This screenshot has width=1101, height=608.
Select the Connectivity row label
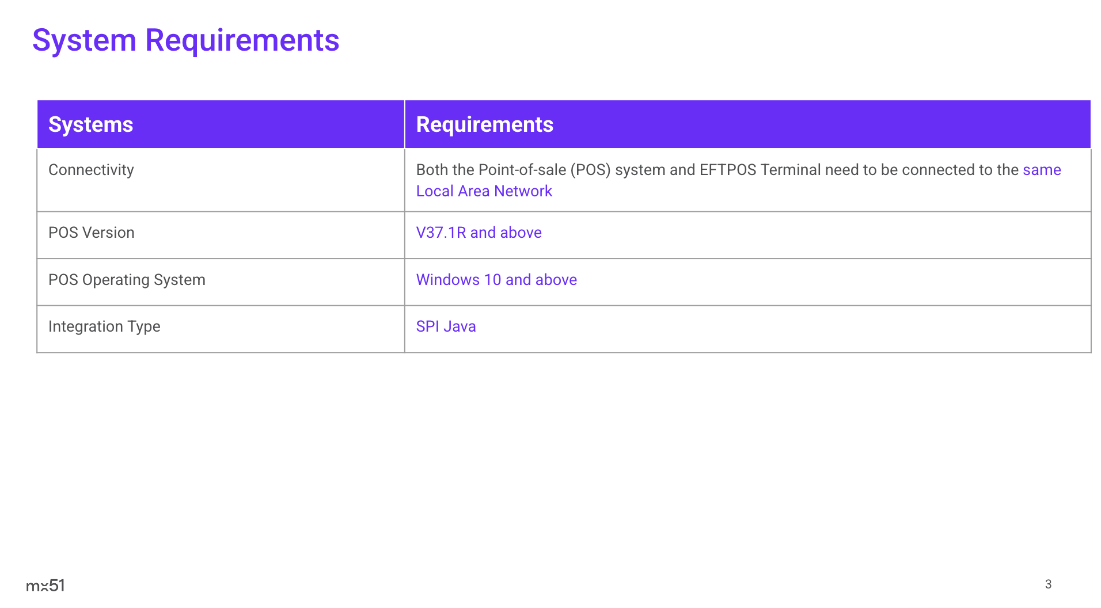(91, 170)
